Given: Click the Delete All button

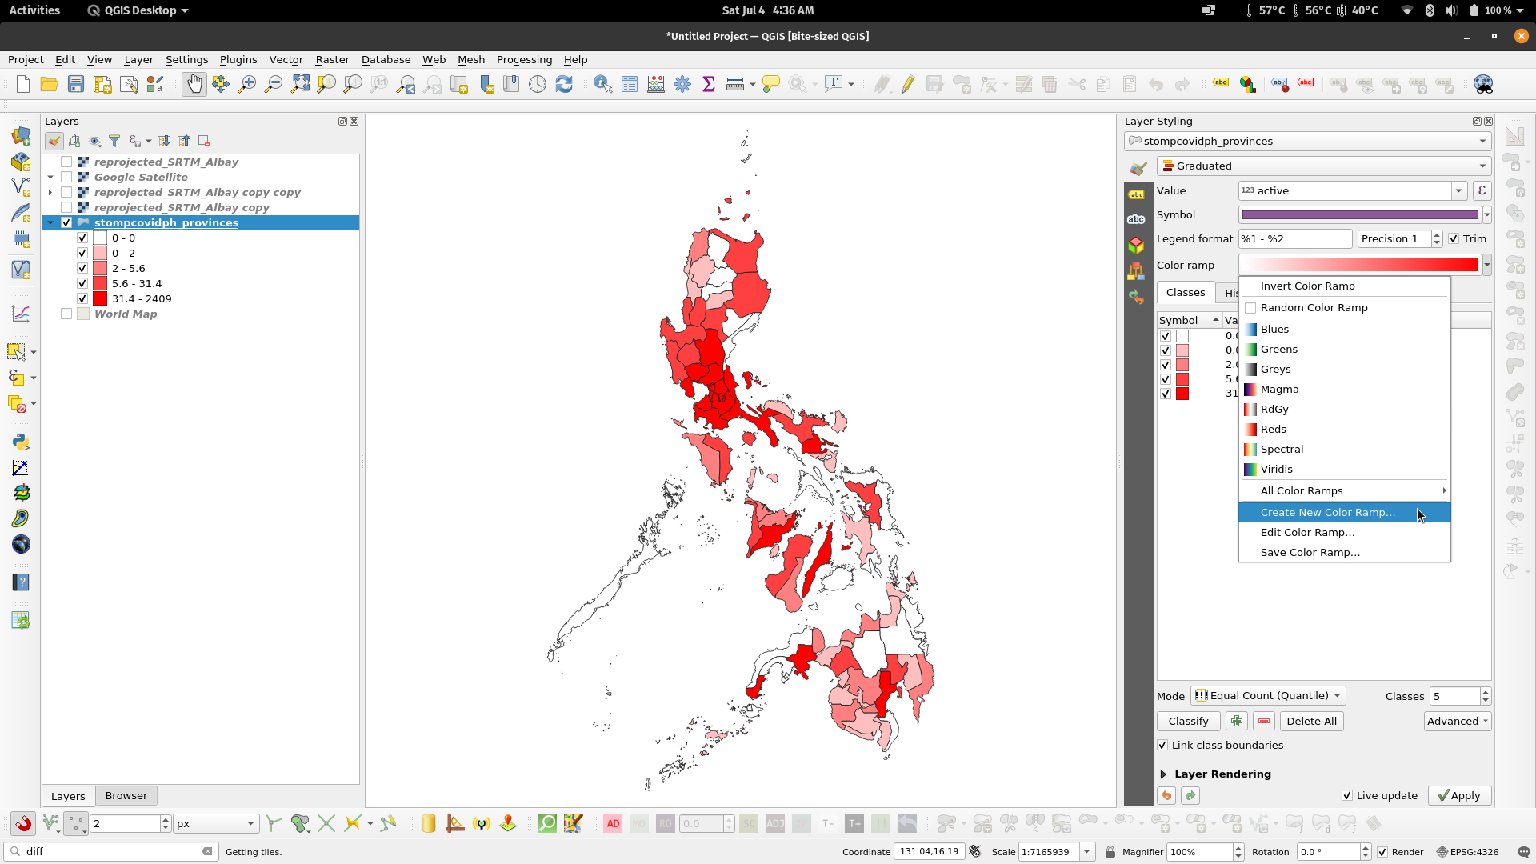Looking at the screenshot, I should 1311,722.
